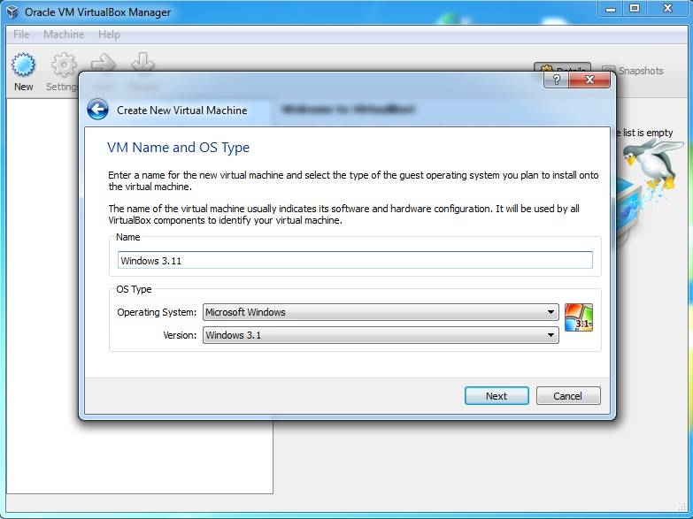Cancel the new virtual machine wizard
Viewport: 693px width, 519px height.
coord(568,395)
